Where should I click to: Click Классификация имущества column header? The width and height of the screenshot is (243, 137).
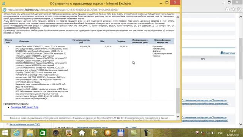[163, 41]
